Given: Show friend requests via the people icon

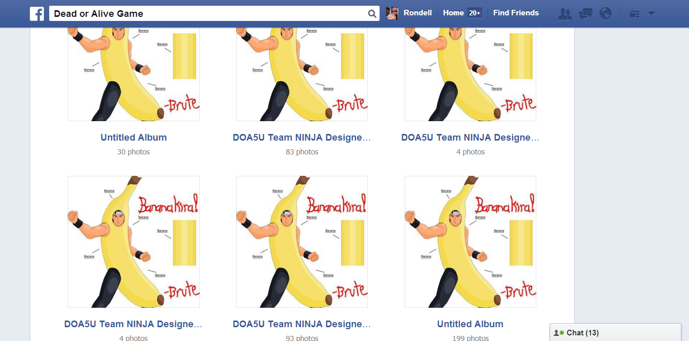Looking at the screenshot, I should tap(565, 14).
